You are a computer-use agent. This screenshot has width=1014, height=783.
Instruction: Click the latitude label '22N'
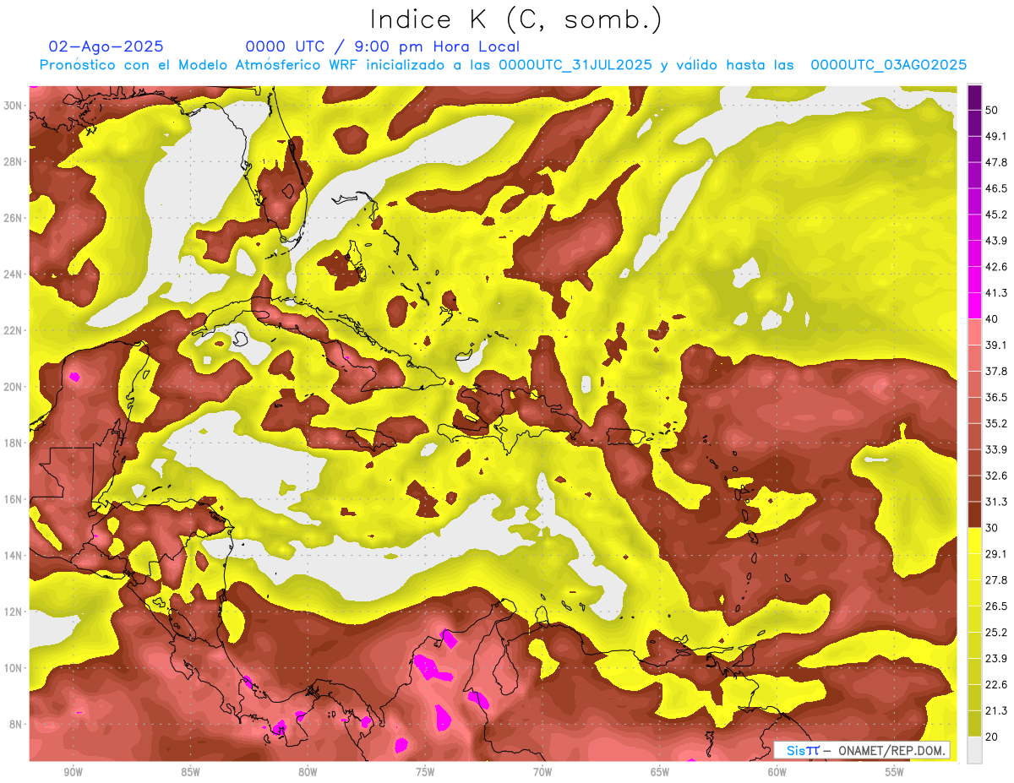[x=14, y=330]
